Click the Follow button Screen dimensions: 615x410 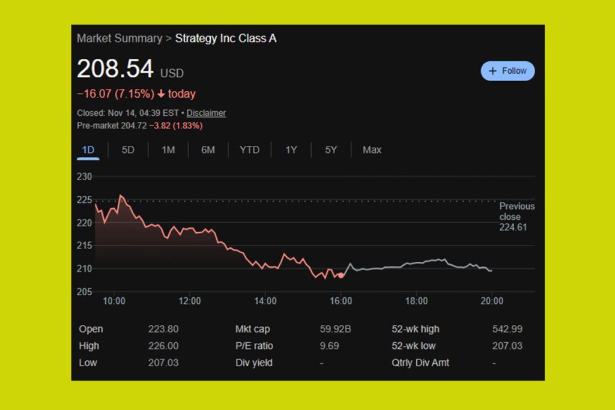point(507,71)
